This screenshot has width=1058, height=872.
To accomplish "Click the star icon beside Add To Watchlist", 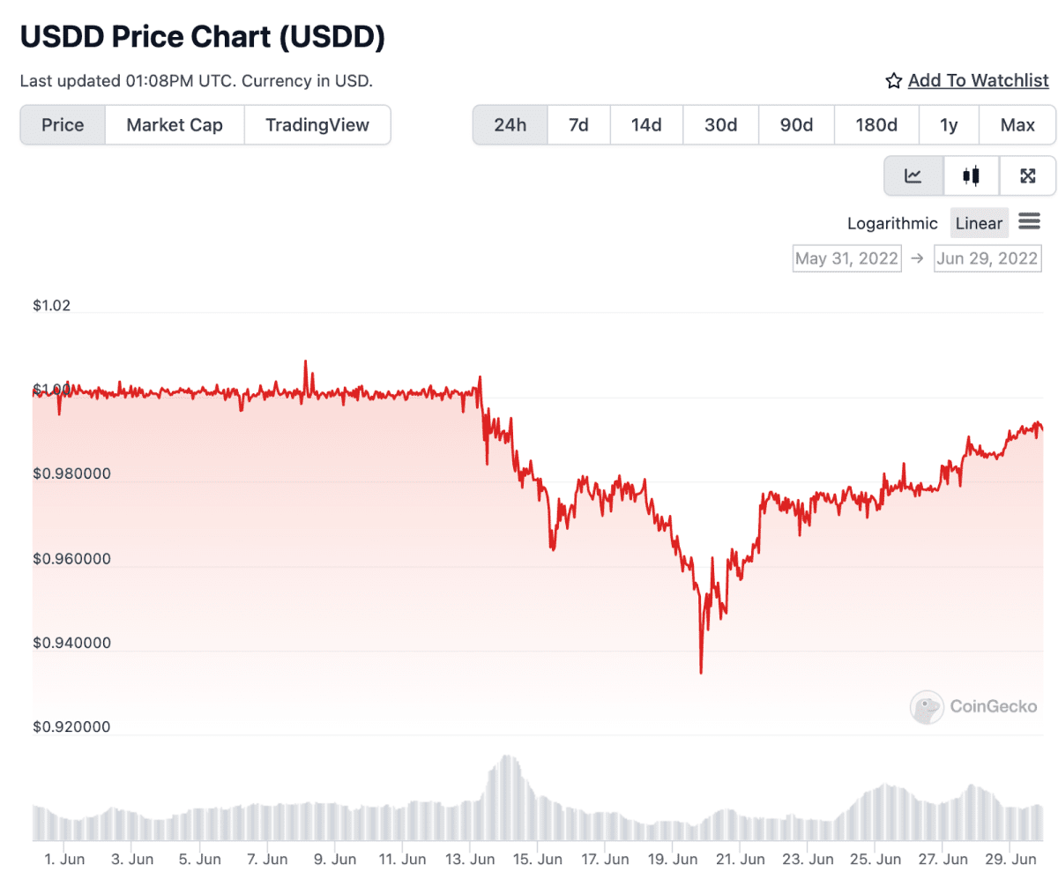I will click(x=894, y=80).
